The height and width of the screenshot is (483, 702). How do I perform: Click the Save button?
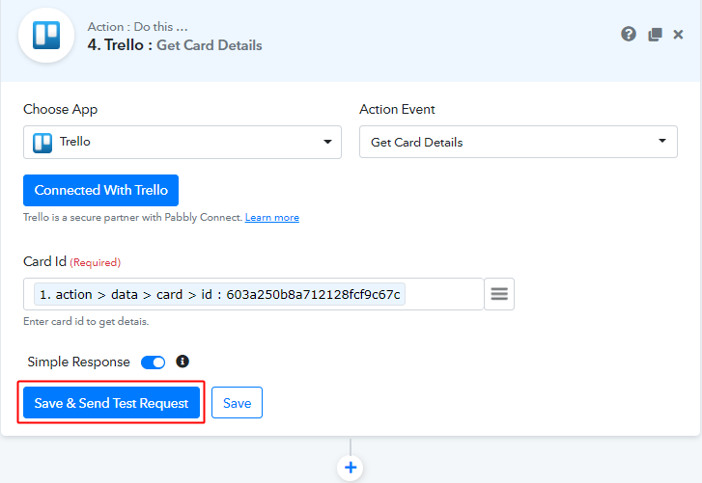pos(237,403)
